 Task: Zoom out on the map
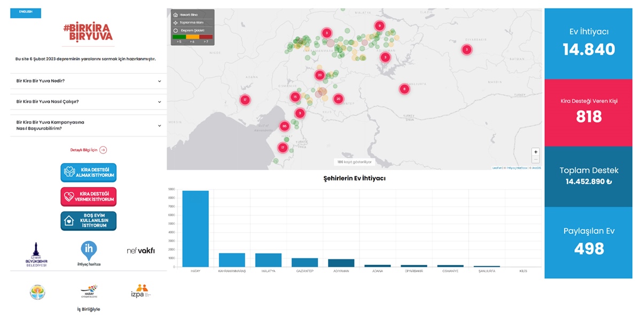tap(535, 160)
